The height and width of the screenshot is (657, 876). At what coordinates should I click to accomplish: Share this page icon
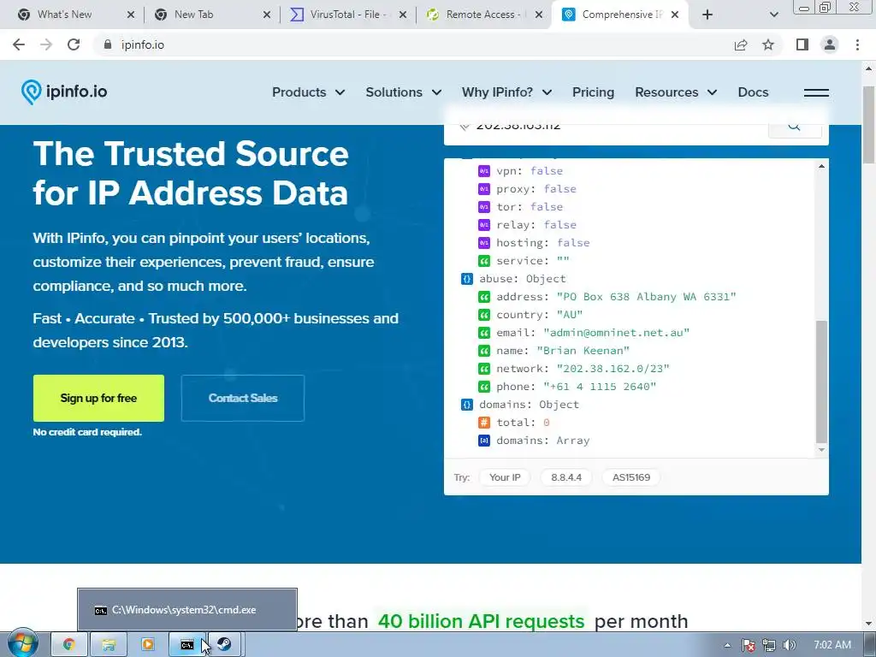pos(741,44)
